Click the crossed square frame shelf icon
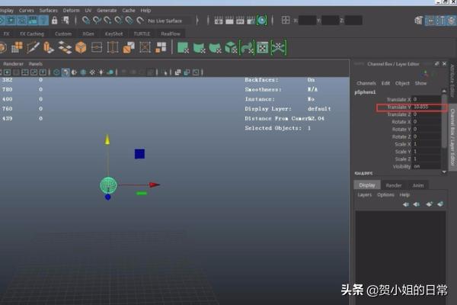The width and height of the screenshot is (457, 305). point(145,47)
